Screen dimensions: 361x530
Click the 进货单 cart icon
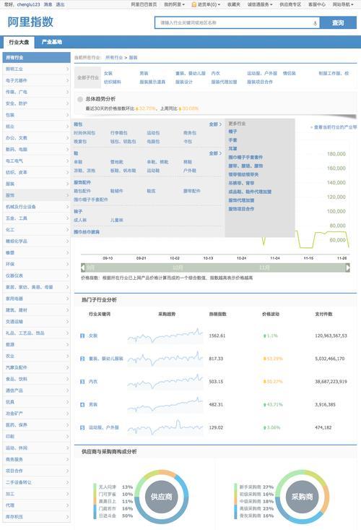click(x=194, y=4)
